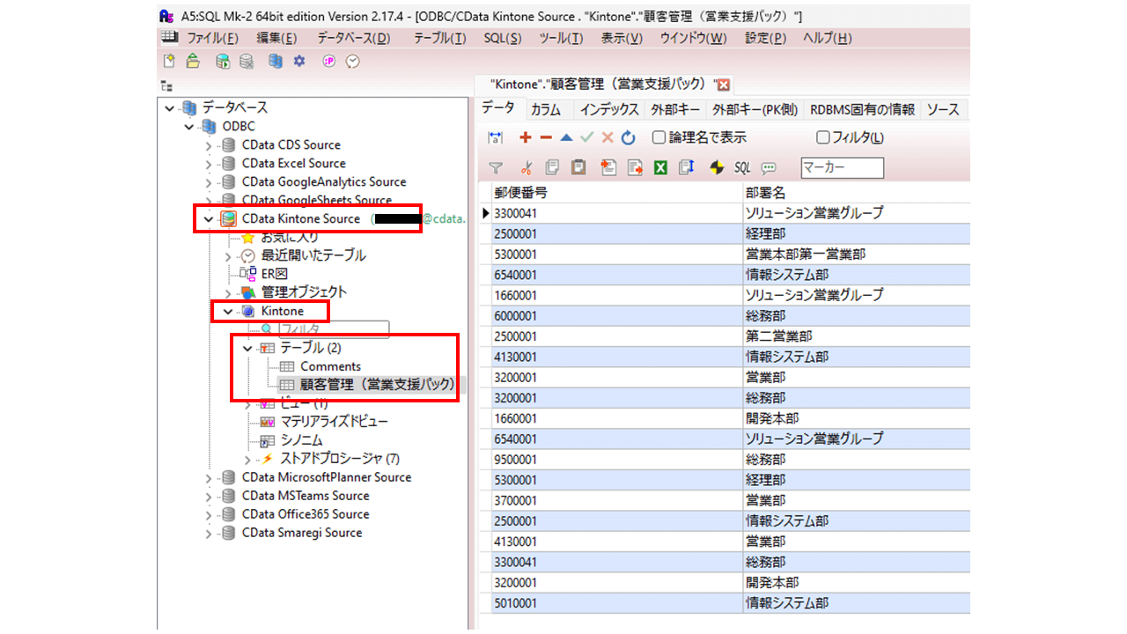This screenshot has height=634, width=1127.
Task: Select the シノニム tree item
Action: [x=301, y=440]
